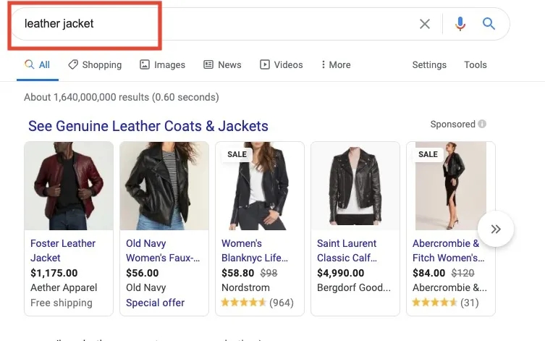Screen dimensions: 545x341
Task: Click the Sponsored info icon
Action: tap(482, 124)
